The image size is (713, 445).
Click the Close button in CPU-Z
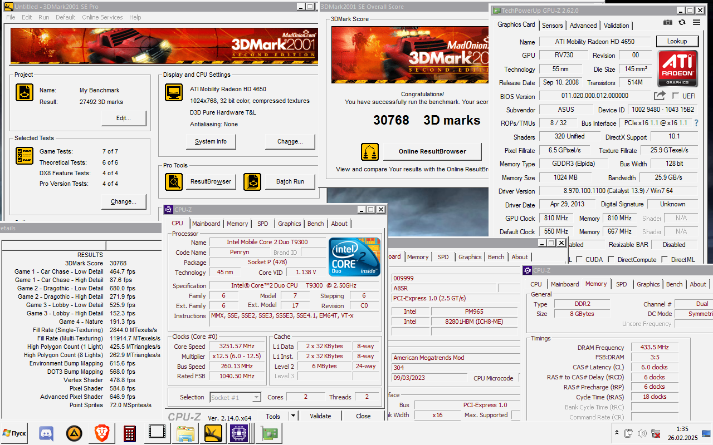[363, 416]
